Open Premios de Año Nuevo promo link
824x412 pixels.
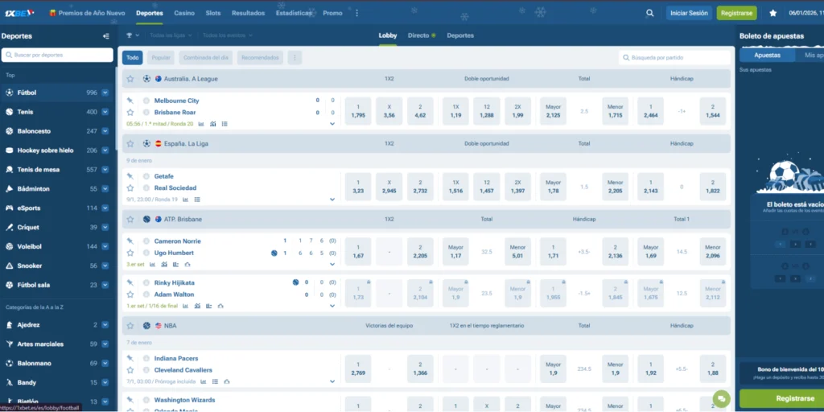[87, 13]
